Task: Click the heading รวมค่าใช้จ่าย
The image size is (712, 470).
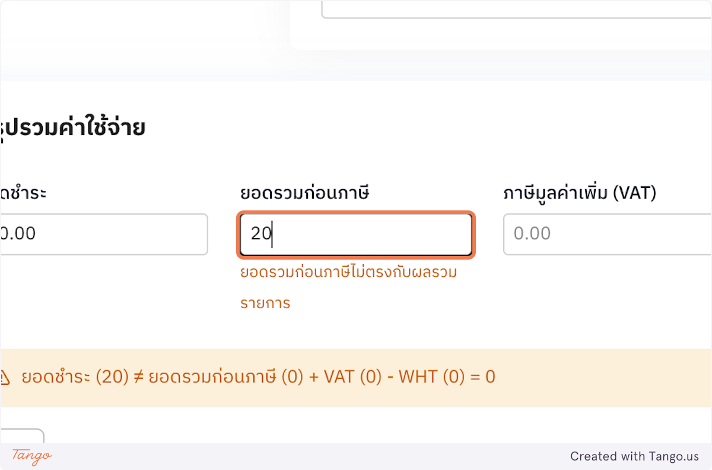Action: coord(71,126)
